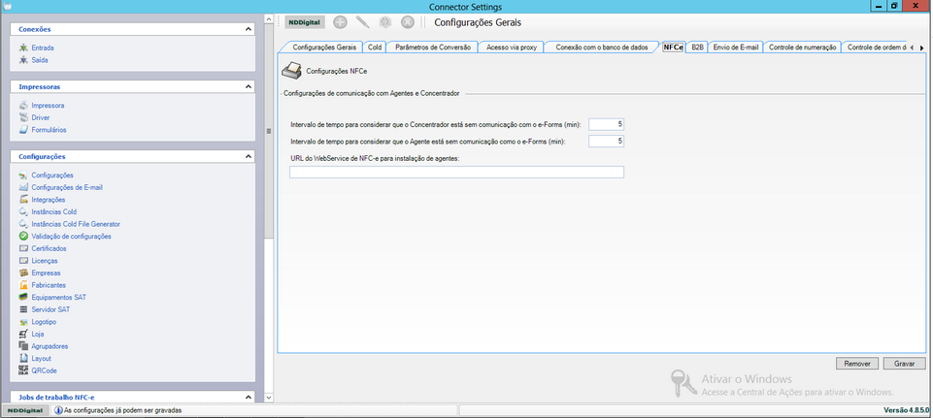Switch to the Cold tab
The height and width of the screenshot is (418, 933).
point(375,47)
